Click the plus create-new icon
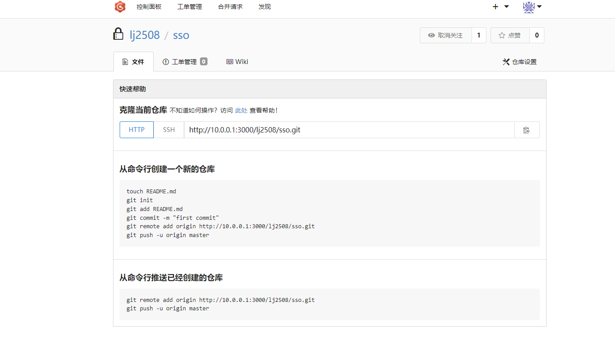Viewport: 615px width, 339px height. [495, 7]
